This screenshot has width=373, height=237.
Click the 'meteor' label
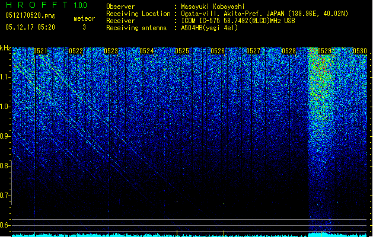tap(84, 18)
